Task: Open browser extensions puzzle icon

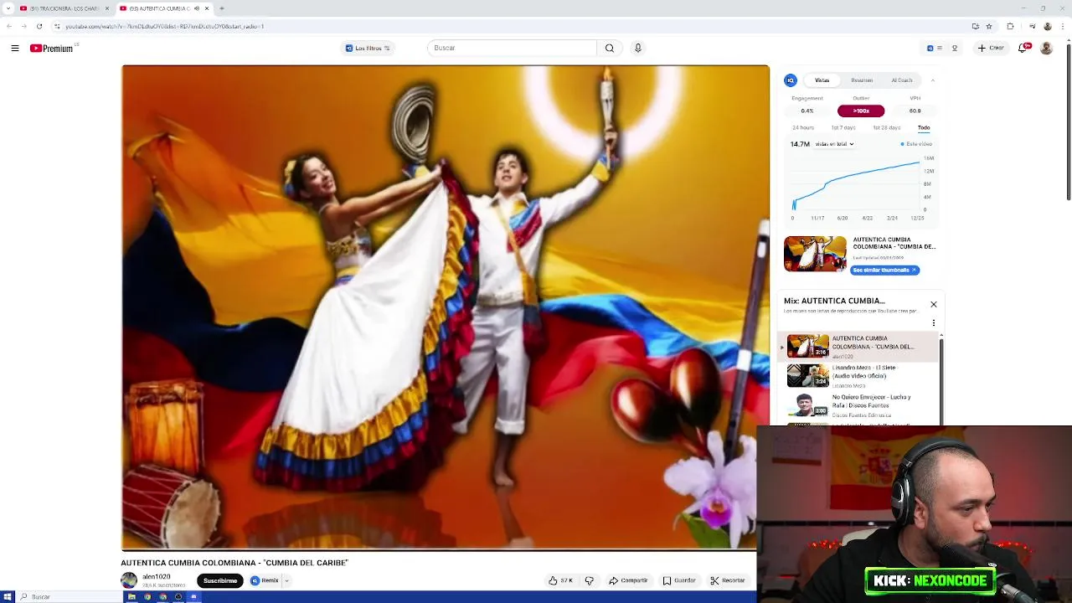Action: [x=1010, y=26]
